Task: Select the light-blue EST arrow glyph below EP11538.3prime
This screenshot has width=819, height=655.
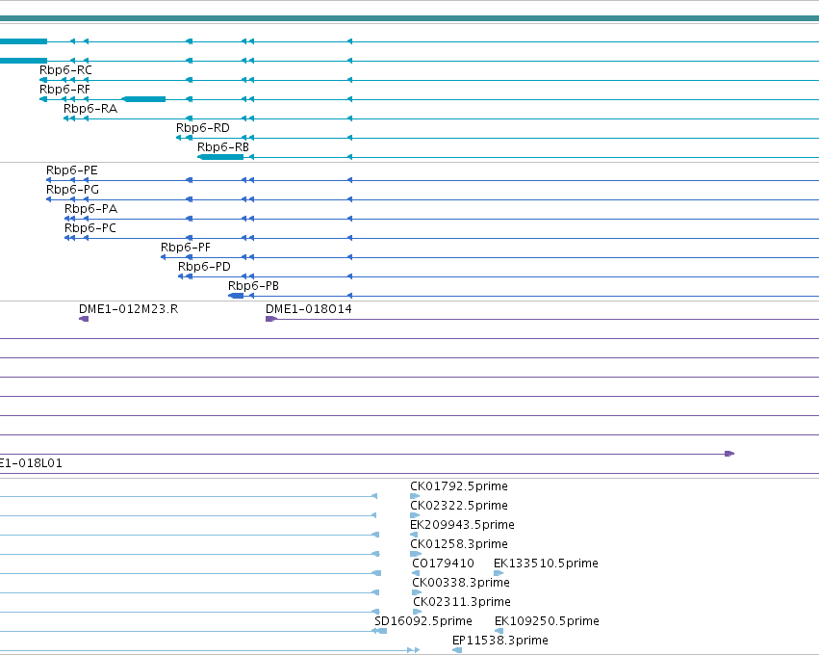Action: coord(457,650)
